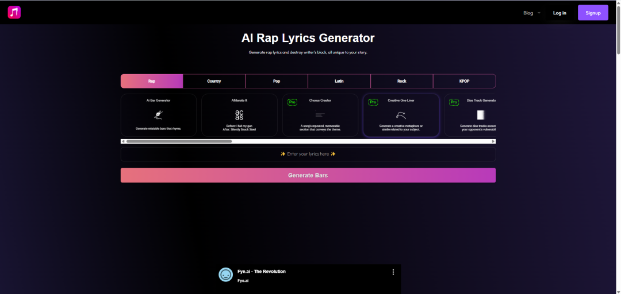Click the Diss Track Generator icon

click(x=480, y=115)
